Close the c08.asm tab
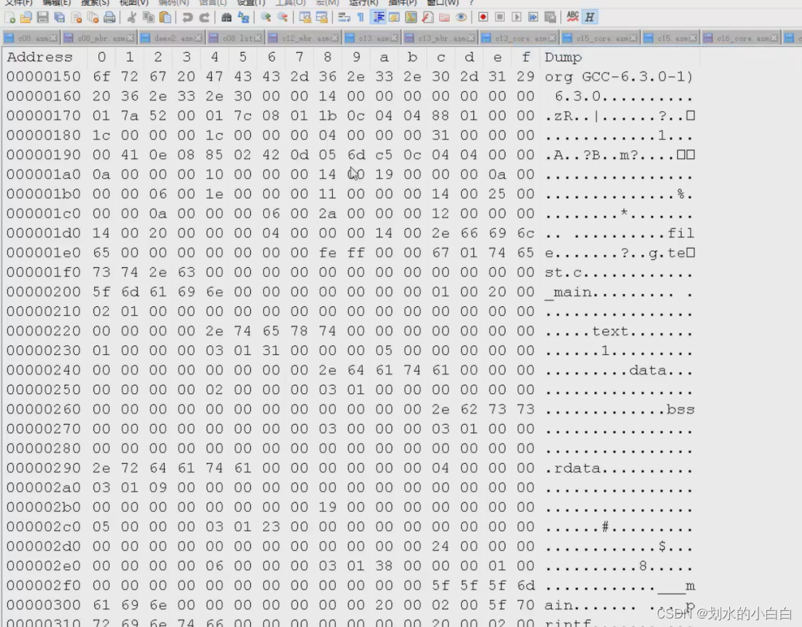 coord(54,38)
